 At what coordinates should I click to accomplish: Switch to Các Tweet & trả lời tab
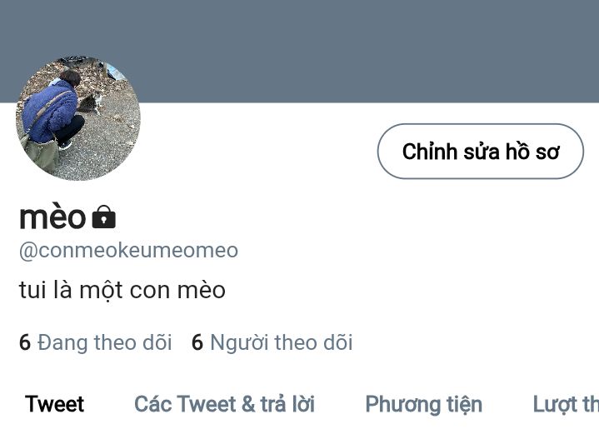pyautogui.click(x=225, y=404)
